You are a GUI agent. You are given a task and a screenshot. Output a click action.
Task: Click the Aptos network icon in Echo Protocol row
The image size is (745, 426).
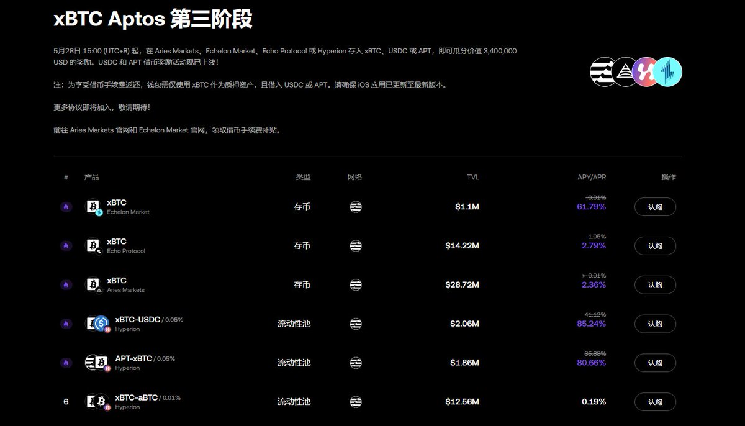click(x=356, y=246)
